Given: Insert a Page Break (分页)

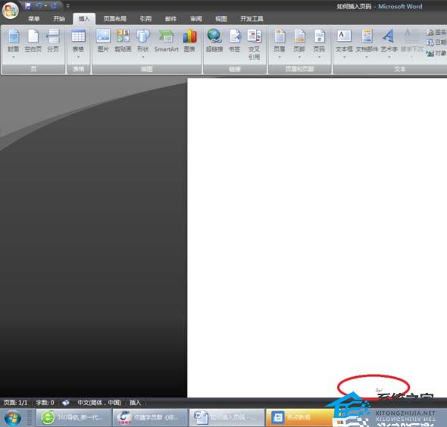Looking at the screenshot, I should 53,36.
